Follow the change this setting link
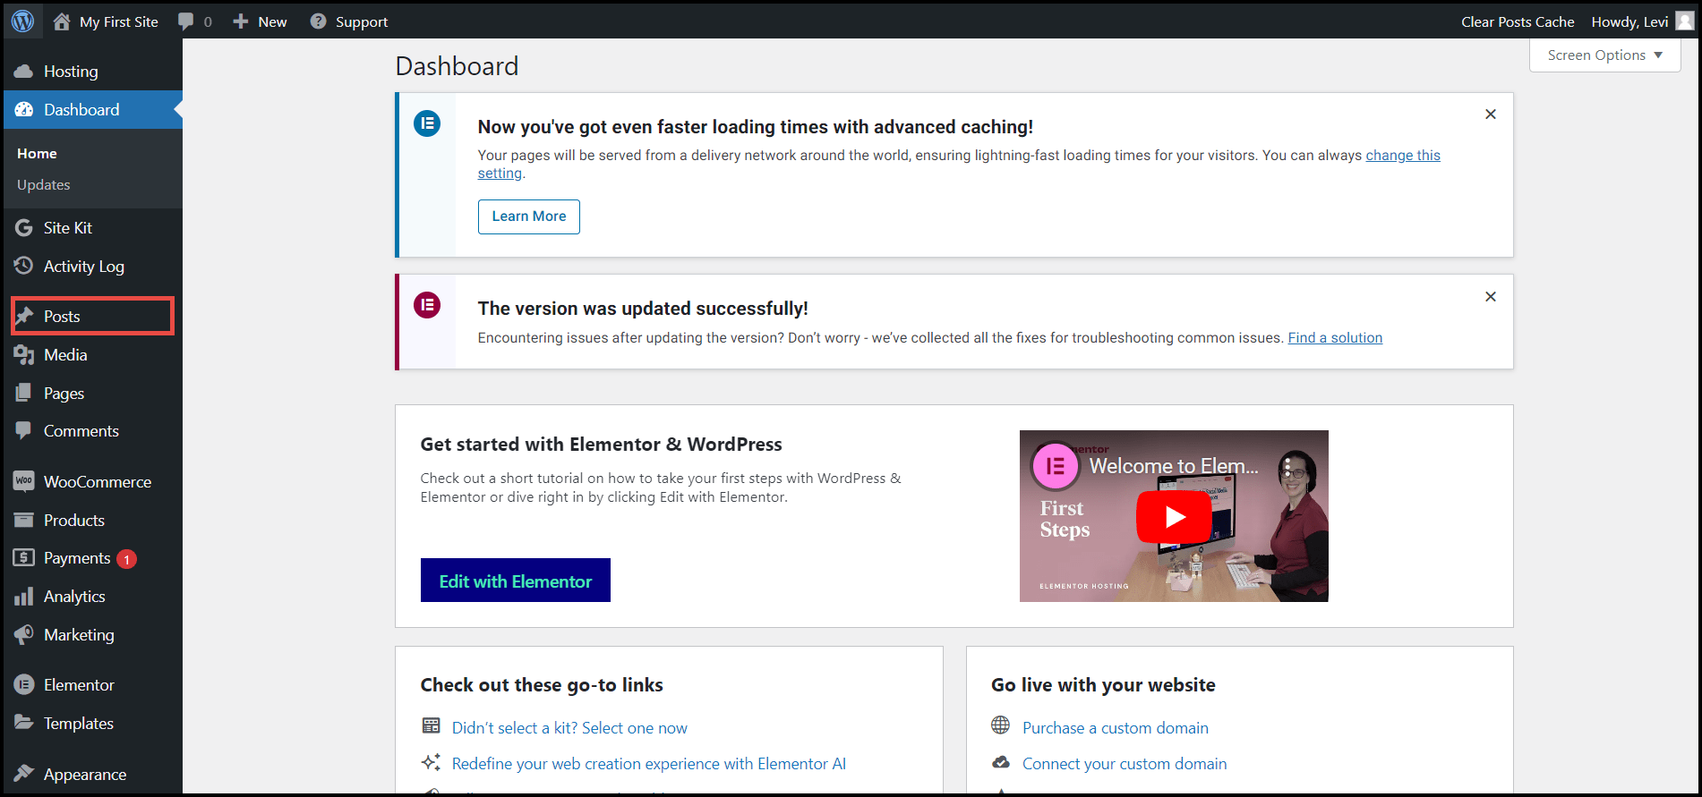 point(1402,155)
